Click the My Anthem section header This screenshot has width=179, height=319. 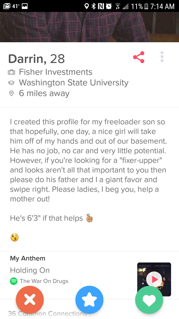click(28, 258)
